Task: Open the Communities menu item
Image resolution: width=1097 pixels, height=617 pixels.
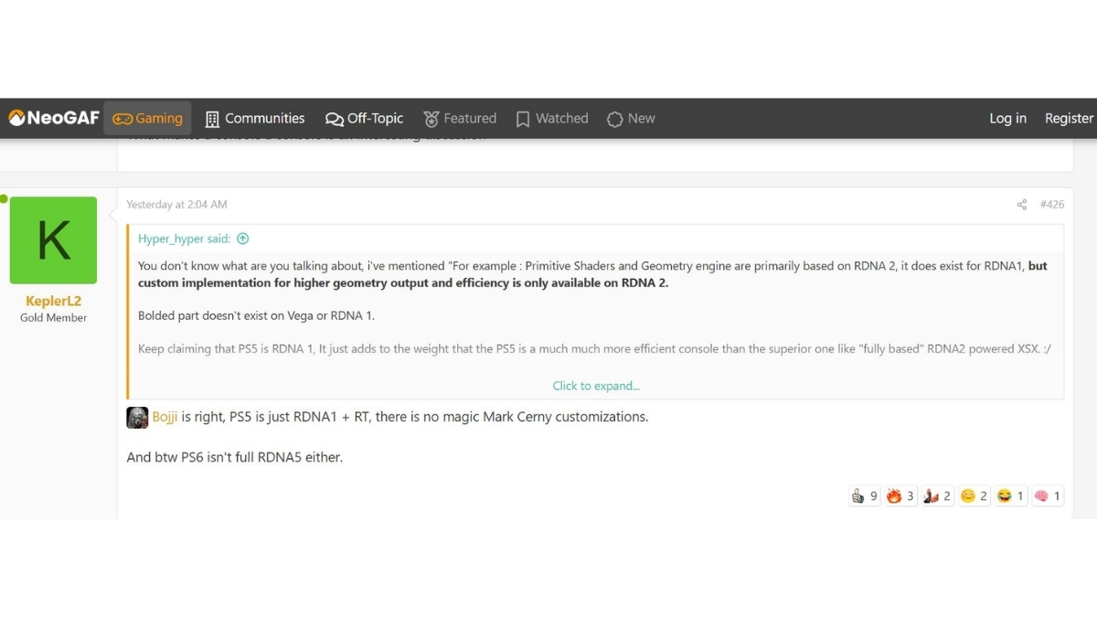Action: click(255, 118)
